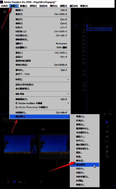Open 音频(A)... preferences
Image resolution: width=116 pixels, height=189 pixels.
click(x=85, y=125)
